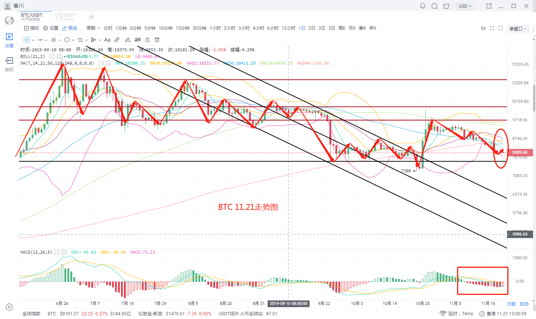Screen dimensions: 536x319
Task: Open notifications bell icon
Action: click(x=422, y=6)
